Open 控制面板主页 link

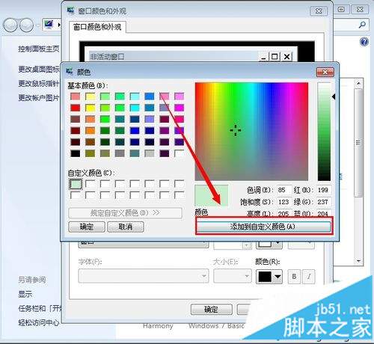pyautogui.click(x=39, y=49)
